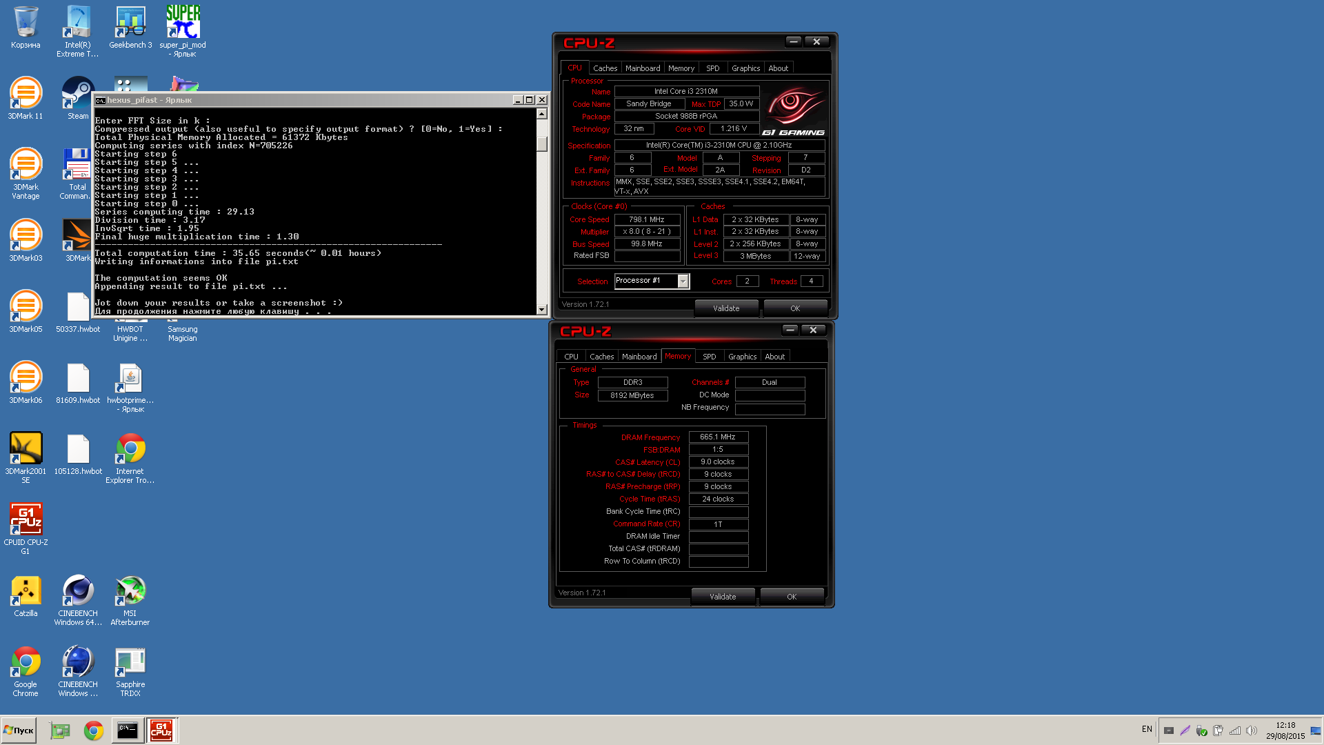
Task: Click the console scrollbar up arrow
Action: 542,114
